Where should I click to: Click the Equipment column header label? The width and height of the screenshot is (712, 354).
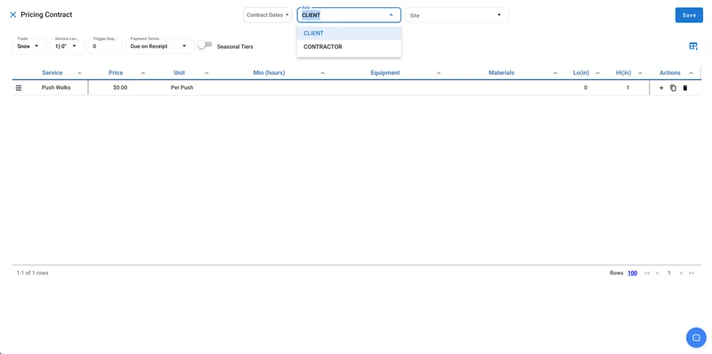[x=385, y=73]
